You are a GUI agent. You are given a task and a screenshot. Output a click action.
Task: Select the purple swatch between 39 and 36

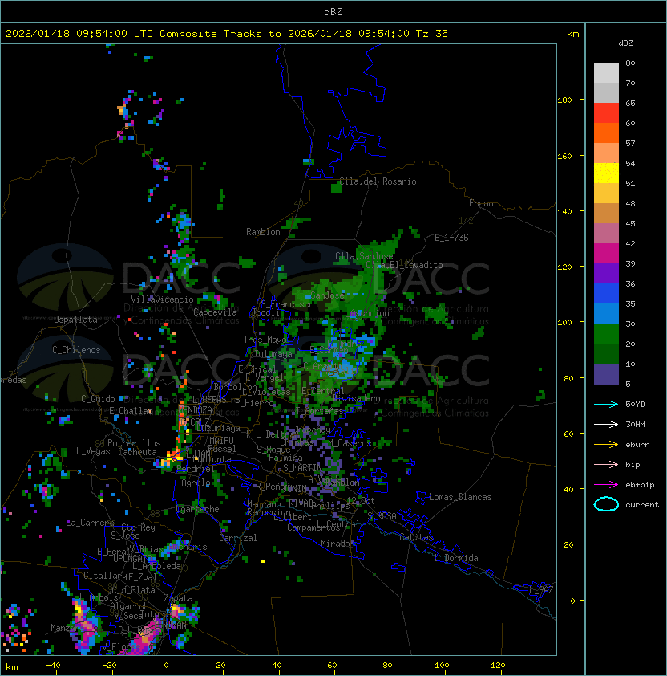pyautogui.click(x=606, y=273)
